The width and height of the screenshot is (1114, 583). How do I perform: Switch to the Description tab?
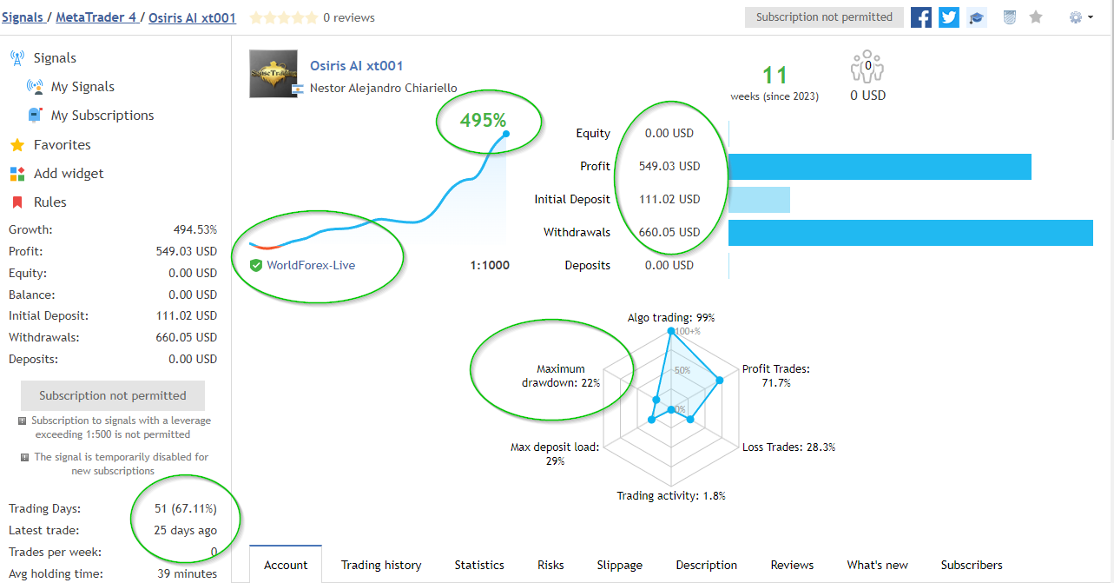[x=707, y=565]
